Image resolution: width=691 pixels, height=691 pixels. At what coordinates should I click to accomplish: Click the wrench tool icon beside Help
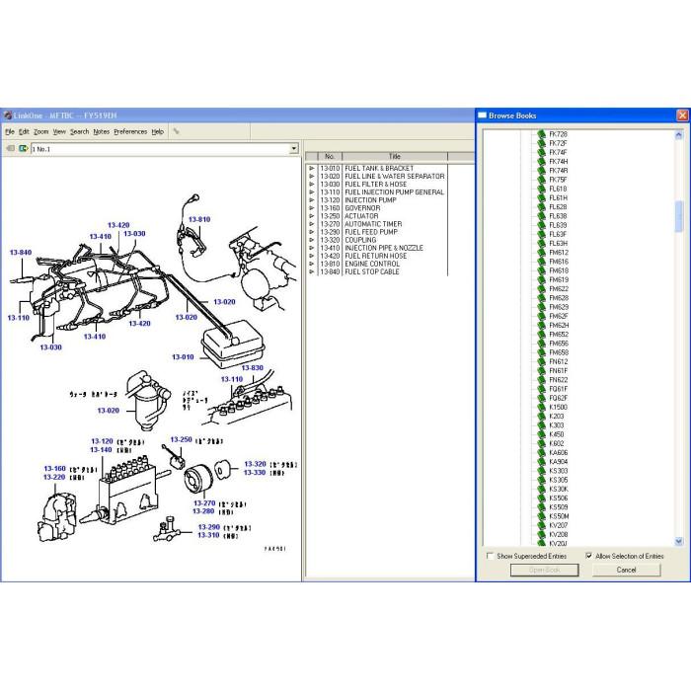pos(177,131)
